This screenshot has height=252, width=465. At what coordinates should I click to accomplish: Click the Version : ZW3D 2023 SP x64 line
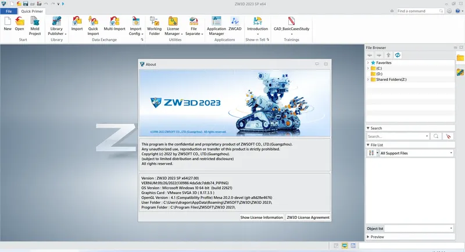(x=170, y=178)
